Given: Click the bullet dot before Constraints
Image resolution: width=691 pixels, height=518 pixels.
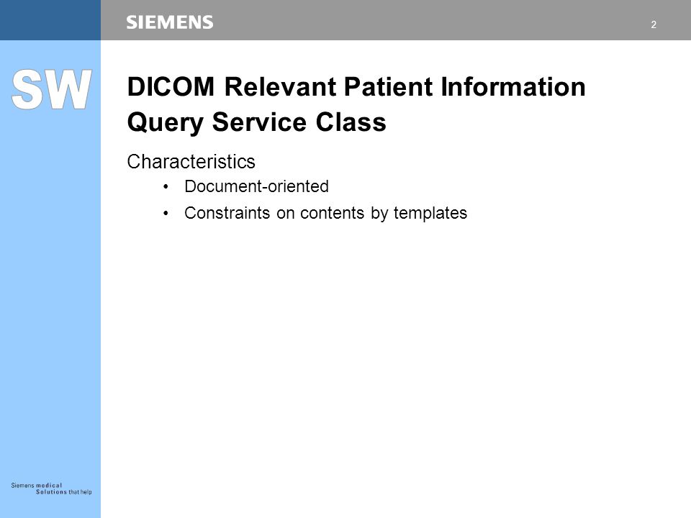Looking at the screenshot, I should click(x=166, y=213).
